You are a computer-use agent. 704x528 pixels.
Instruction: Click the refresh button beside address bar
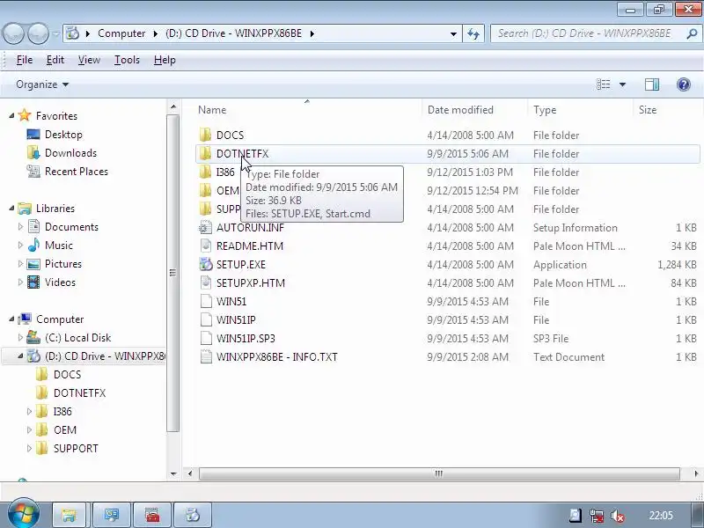coord(473,33)
